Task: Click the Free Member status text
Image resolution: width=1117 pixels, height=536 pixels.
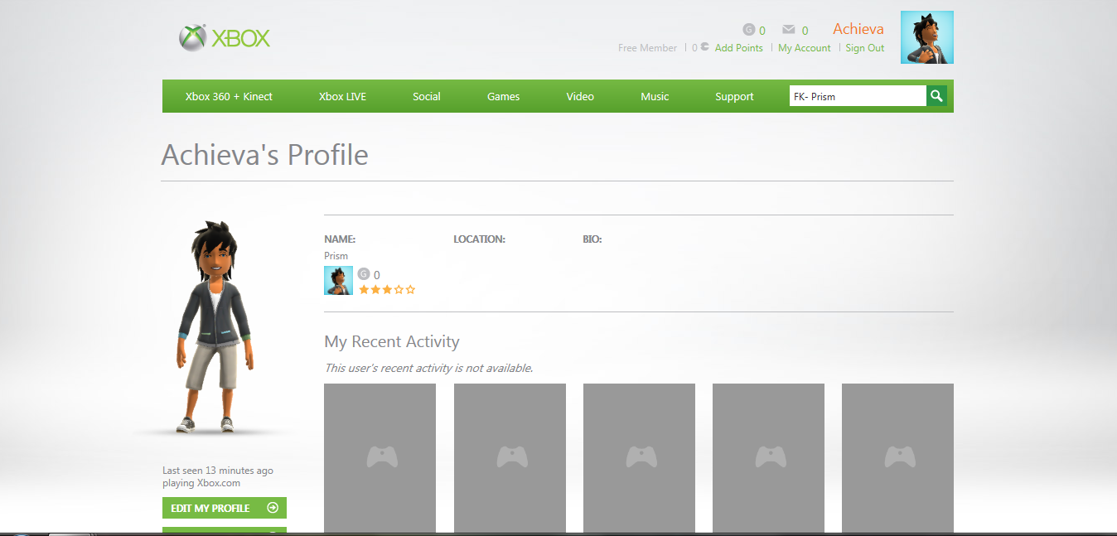Action: (x=647, y=48)
